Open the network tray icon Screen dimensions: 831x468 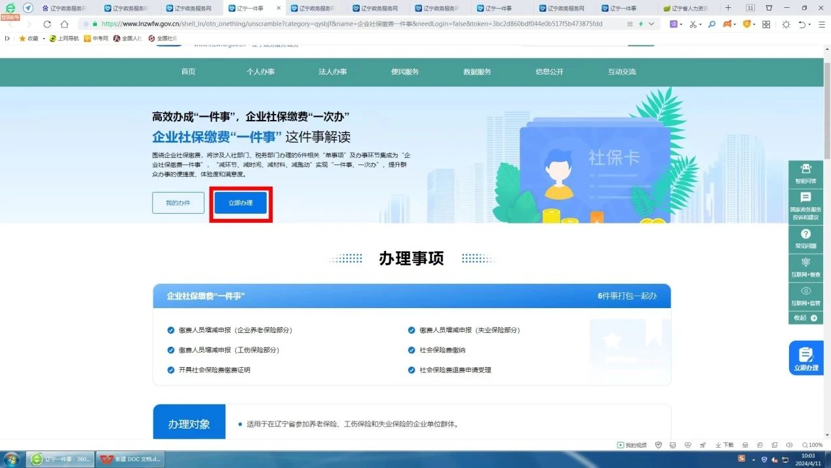[x=786, y=459]
